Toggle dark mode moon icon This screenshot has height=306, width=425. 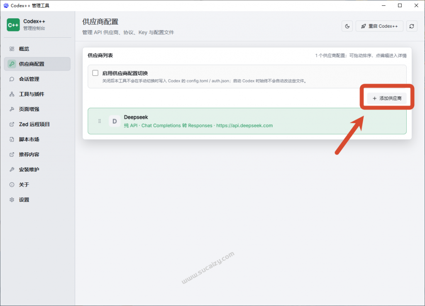click(x=347, y=26)
